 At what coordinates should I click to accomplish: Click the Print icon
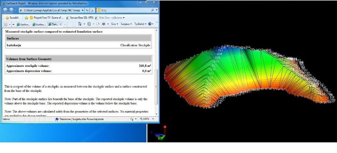[x=104, y=24]
